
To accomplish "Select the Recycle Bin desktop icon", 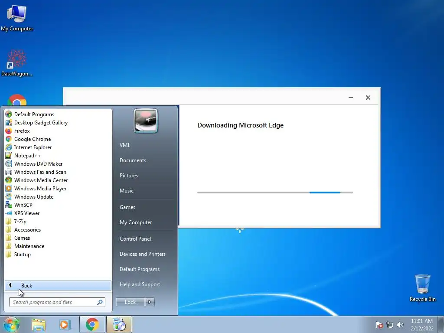I will 422,288.
